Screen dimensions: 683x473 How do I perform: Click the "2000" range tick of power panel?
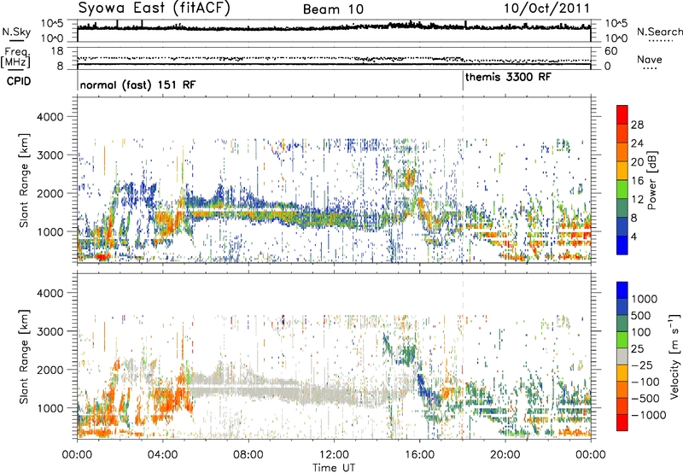click(50, 193)
